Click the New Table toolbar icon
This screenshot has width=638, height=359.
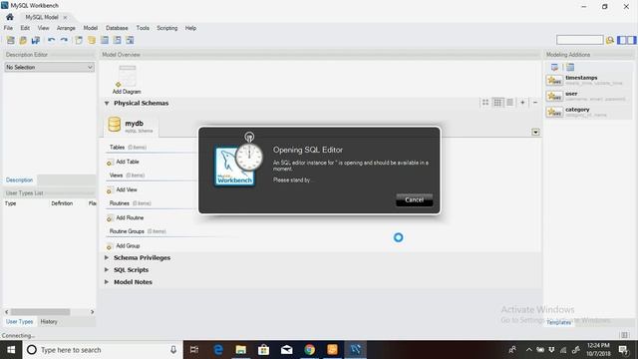[105, 40]
